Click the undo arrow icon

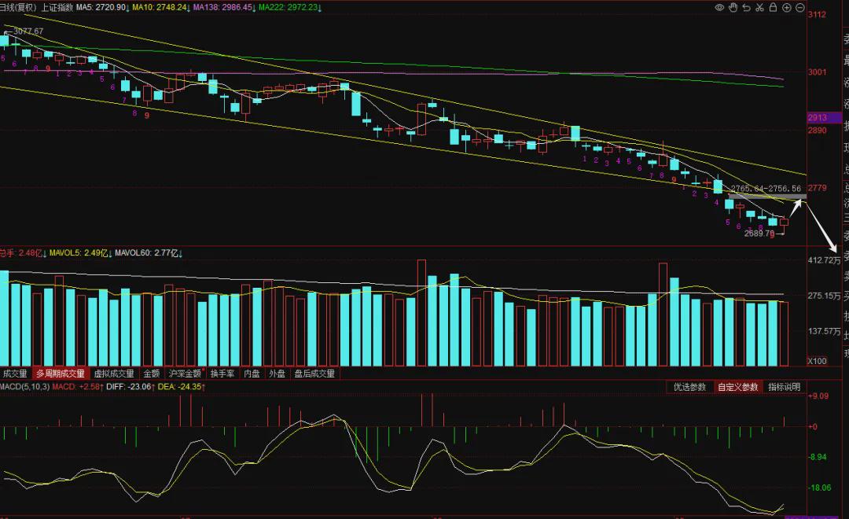[747, 8]
